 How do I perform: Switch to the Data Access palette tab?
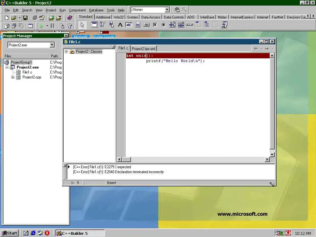click(x=151, y=17)
